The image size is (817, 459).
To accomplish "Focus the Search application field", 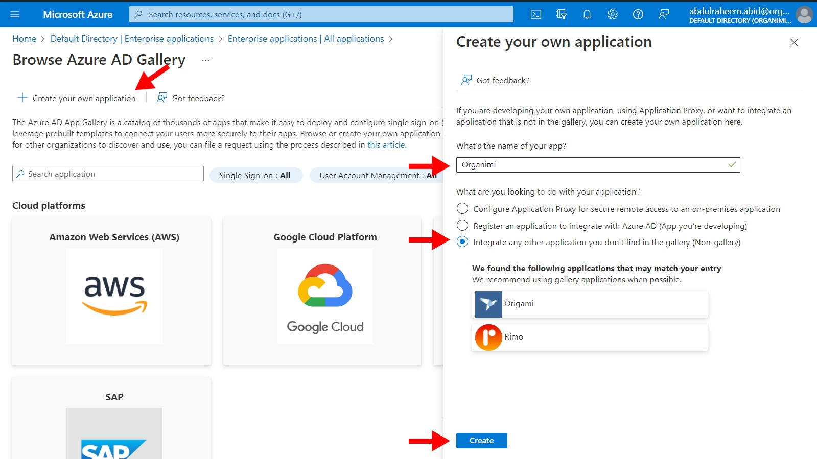I will [x=108, y=174].
